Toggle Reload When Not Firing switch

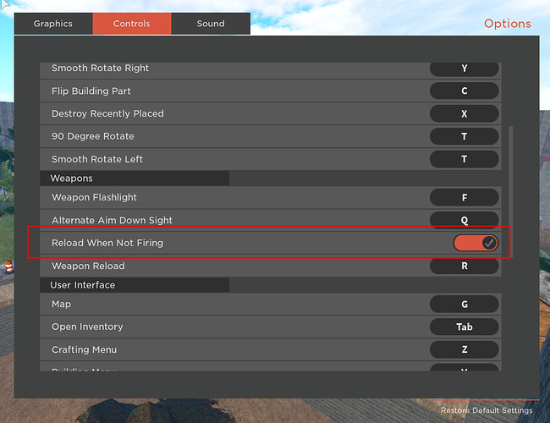click(476, 243)
